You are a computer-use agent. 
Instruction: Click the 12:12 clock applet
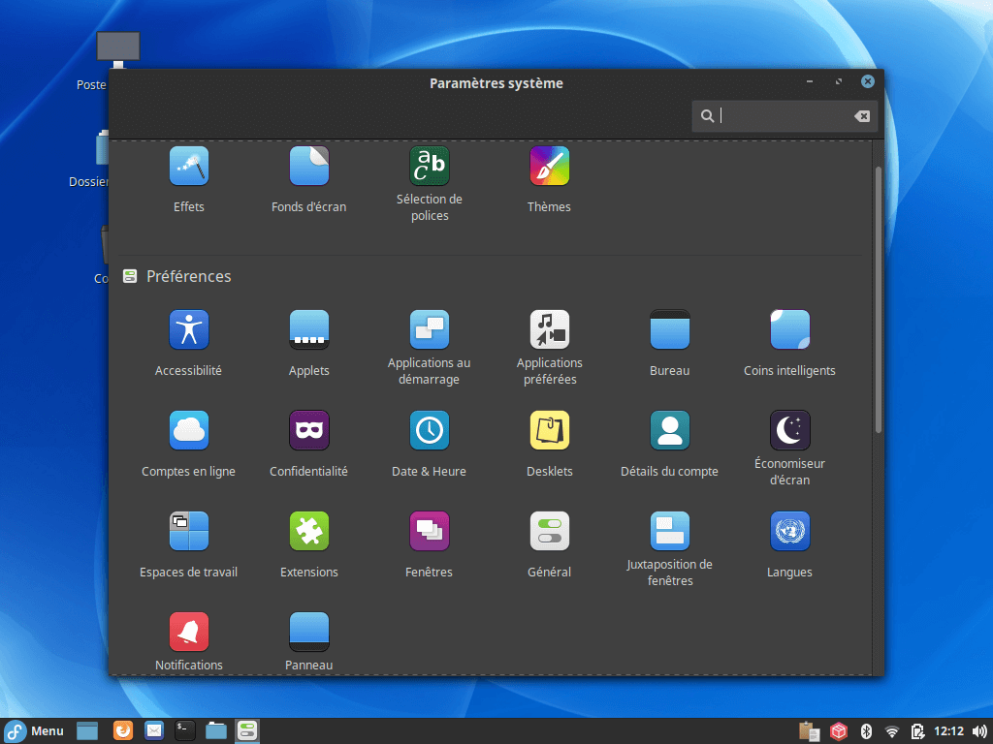tap(948, 731)
